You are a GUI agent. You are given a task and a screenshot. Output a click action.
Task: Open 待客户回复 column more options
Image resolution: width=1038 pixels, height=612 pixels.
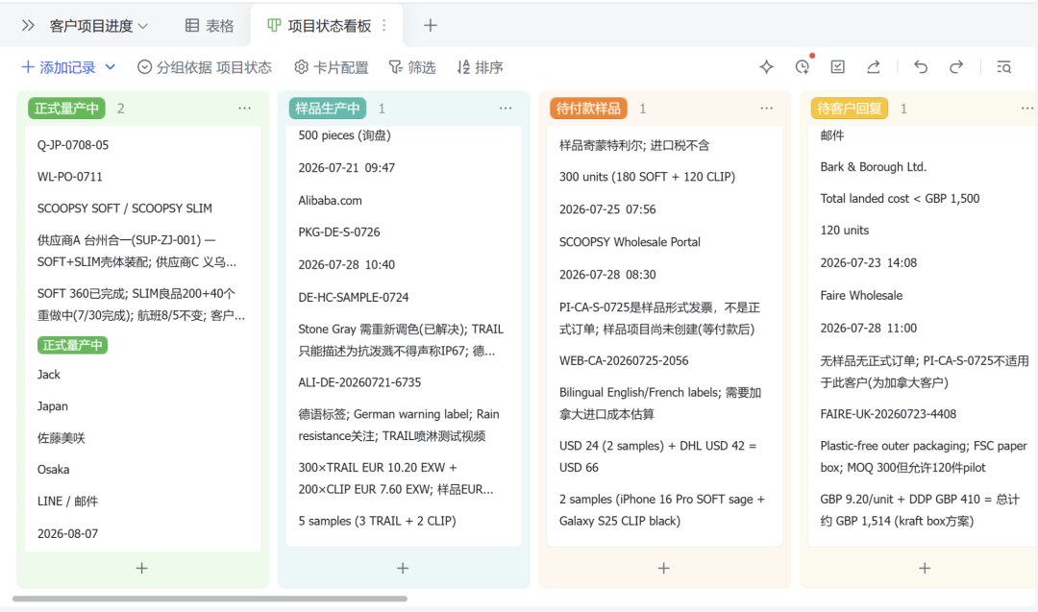coord(1027,109)
